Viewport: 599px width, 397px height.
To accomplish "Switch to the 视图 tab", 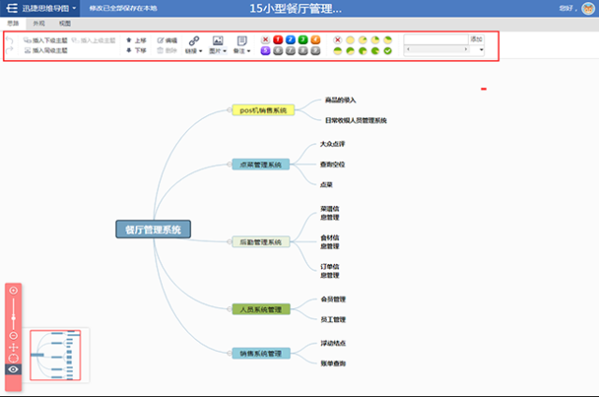I will click(x=65, y=23).
